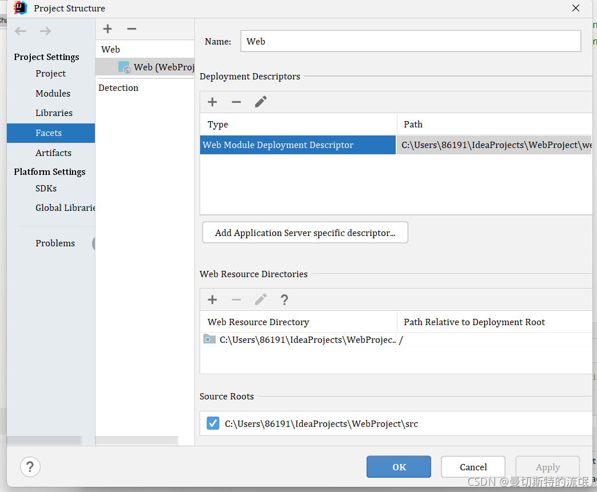Remove the selected facet with the minus icon
This screenshot has height=492, width=597.
132,29
